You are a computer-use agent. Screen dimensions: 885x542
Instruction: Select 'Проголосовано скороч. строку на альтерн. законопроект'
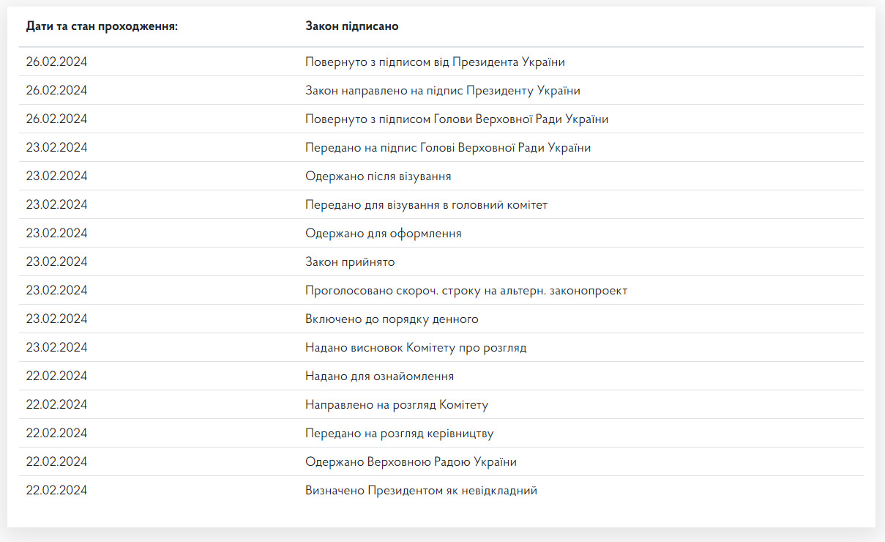466,291
